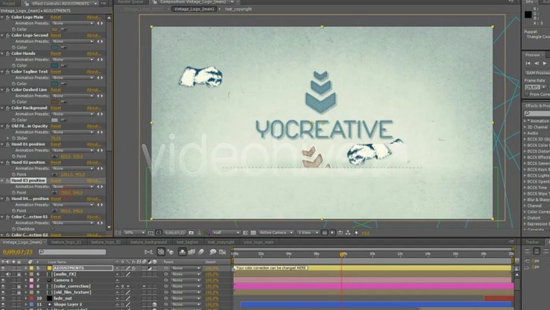
Task: Click Play button in Preview panel
Action: [x=545, y=63]
